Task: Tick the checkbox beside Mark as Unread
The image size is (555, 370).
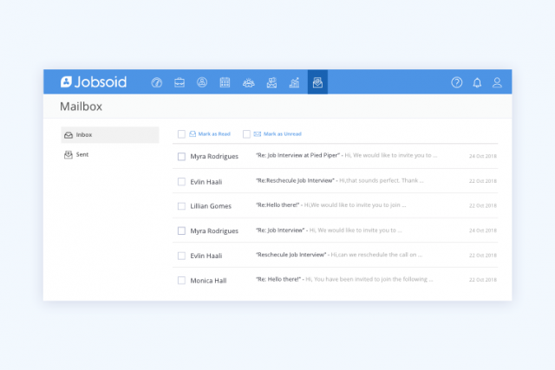Action: [246, 134]
